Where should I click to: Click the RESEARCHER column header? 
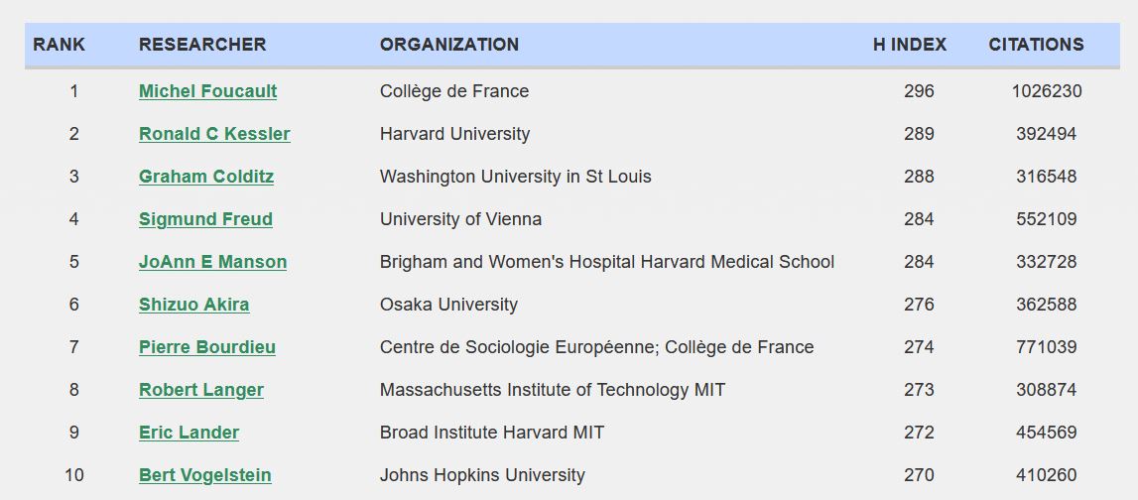[202, 45]
